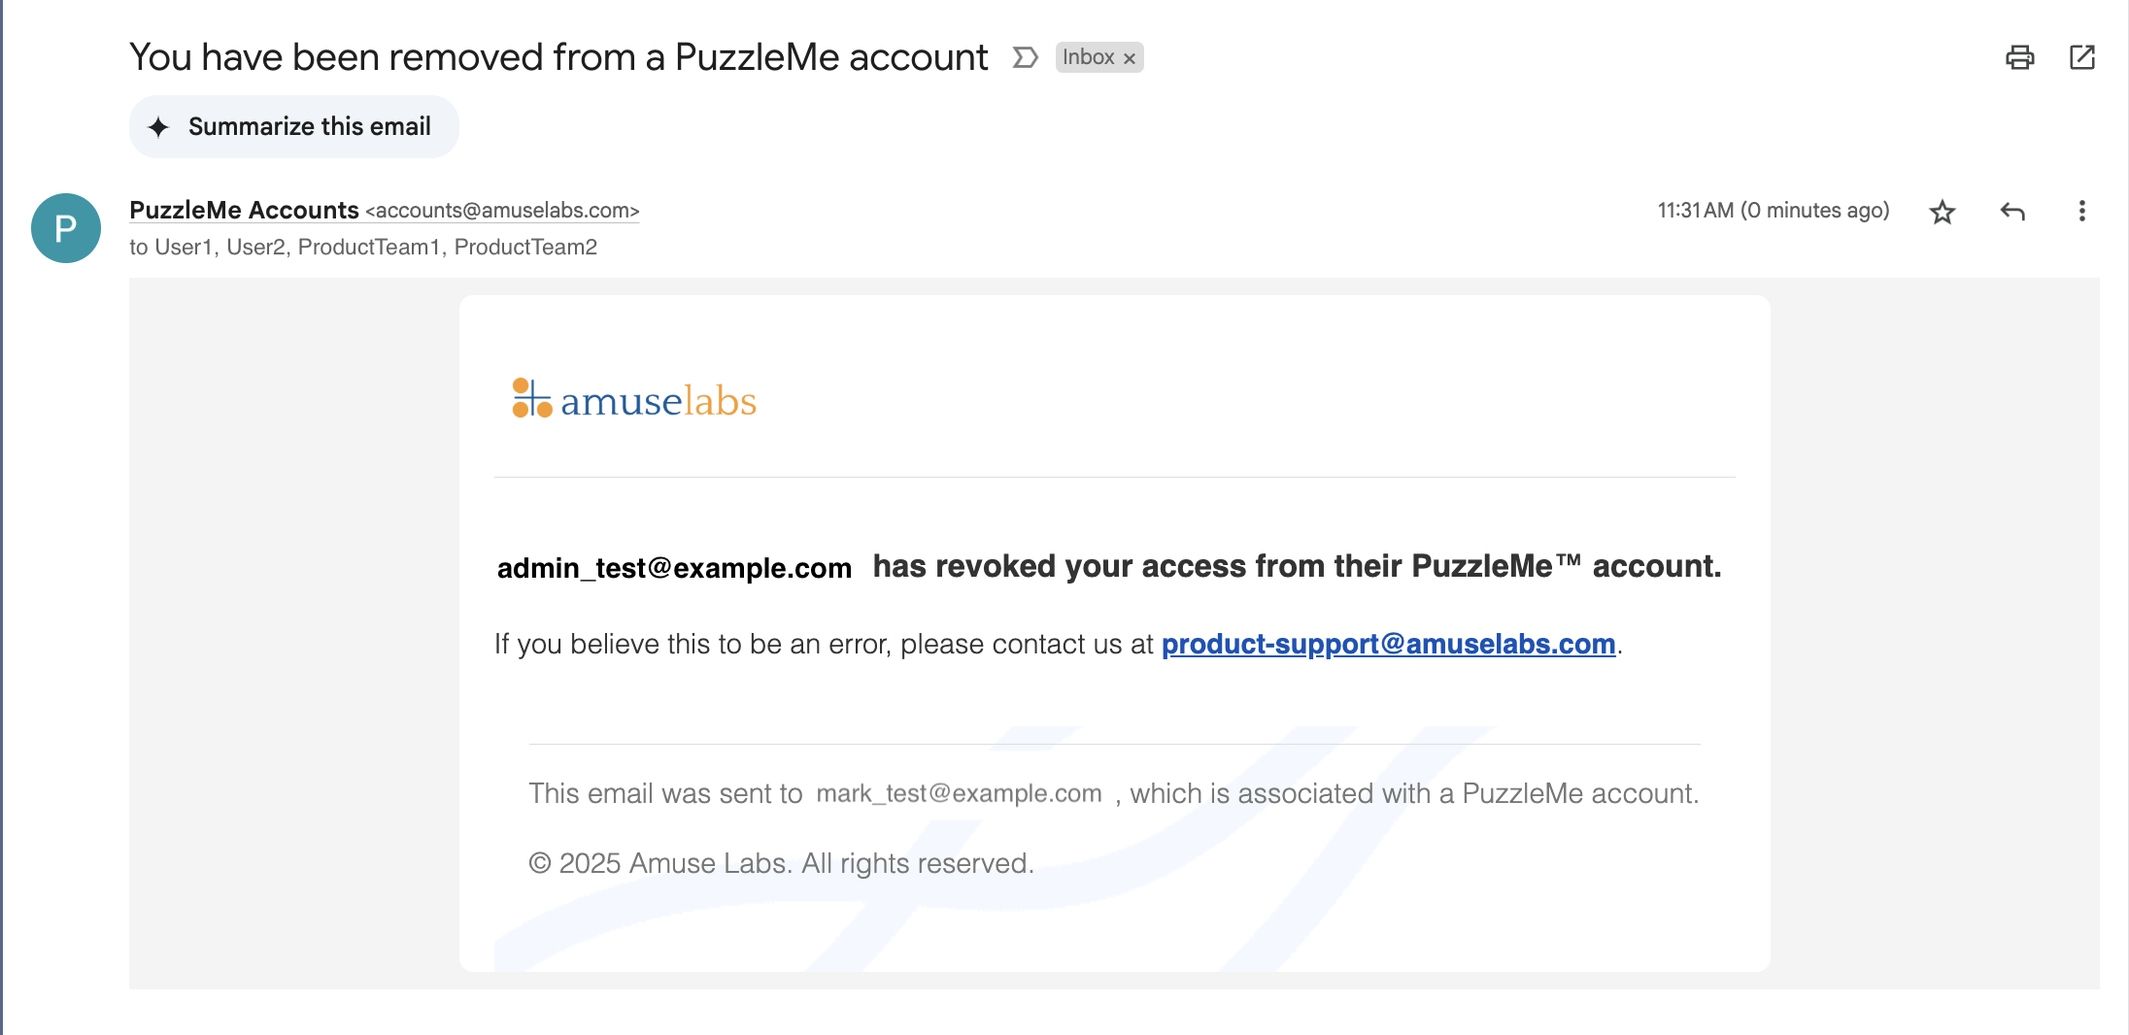Print this email using the printer icon
The height and width of the screenshot is (1035, 2129).
2019,57
